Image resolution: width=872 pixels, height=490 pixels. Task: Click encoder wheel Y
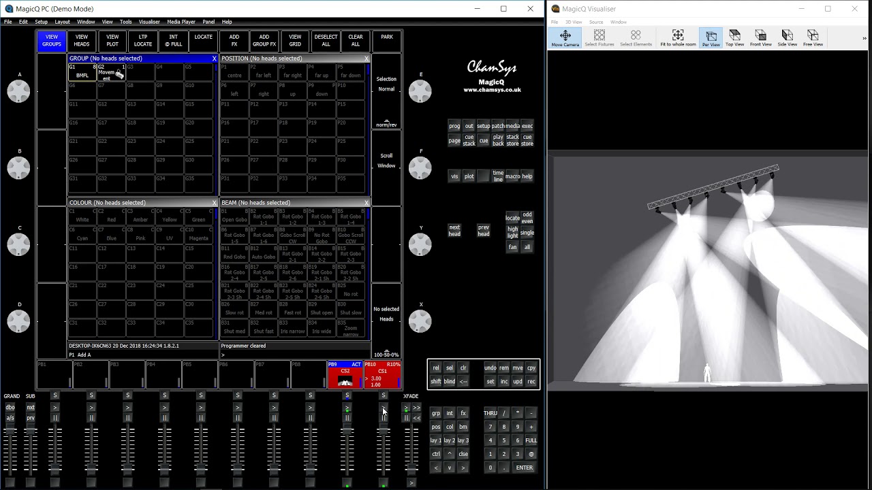pos(420,245)
